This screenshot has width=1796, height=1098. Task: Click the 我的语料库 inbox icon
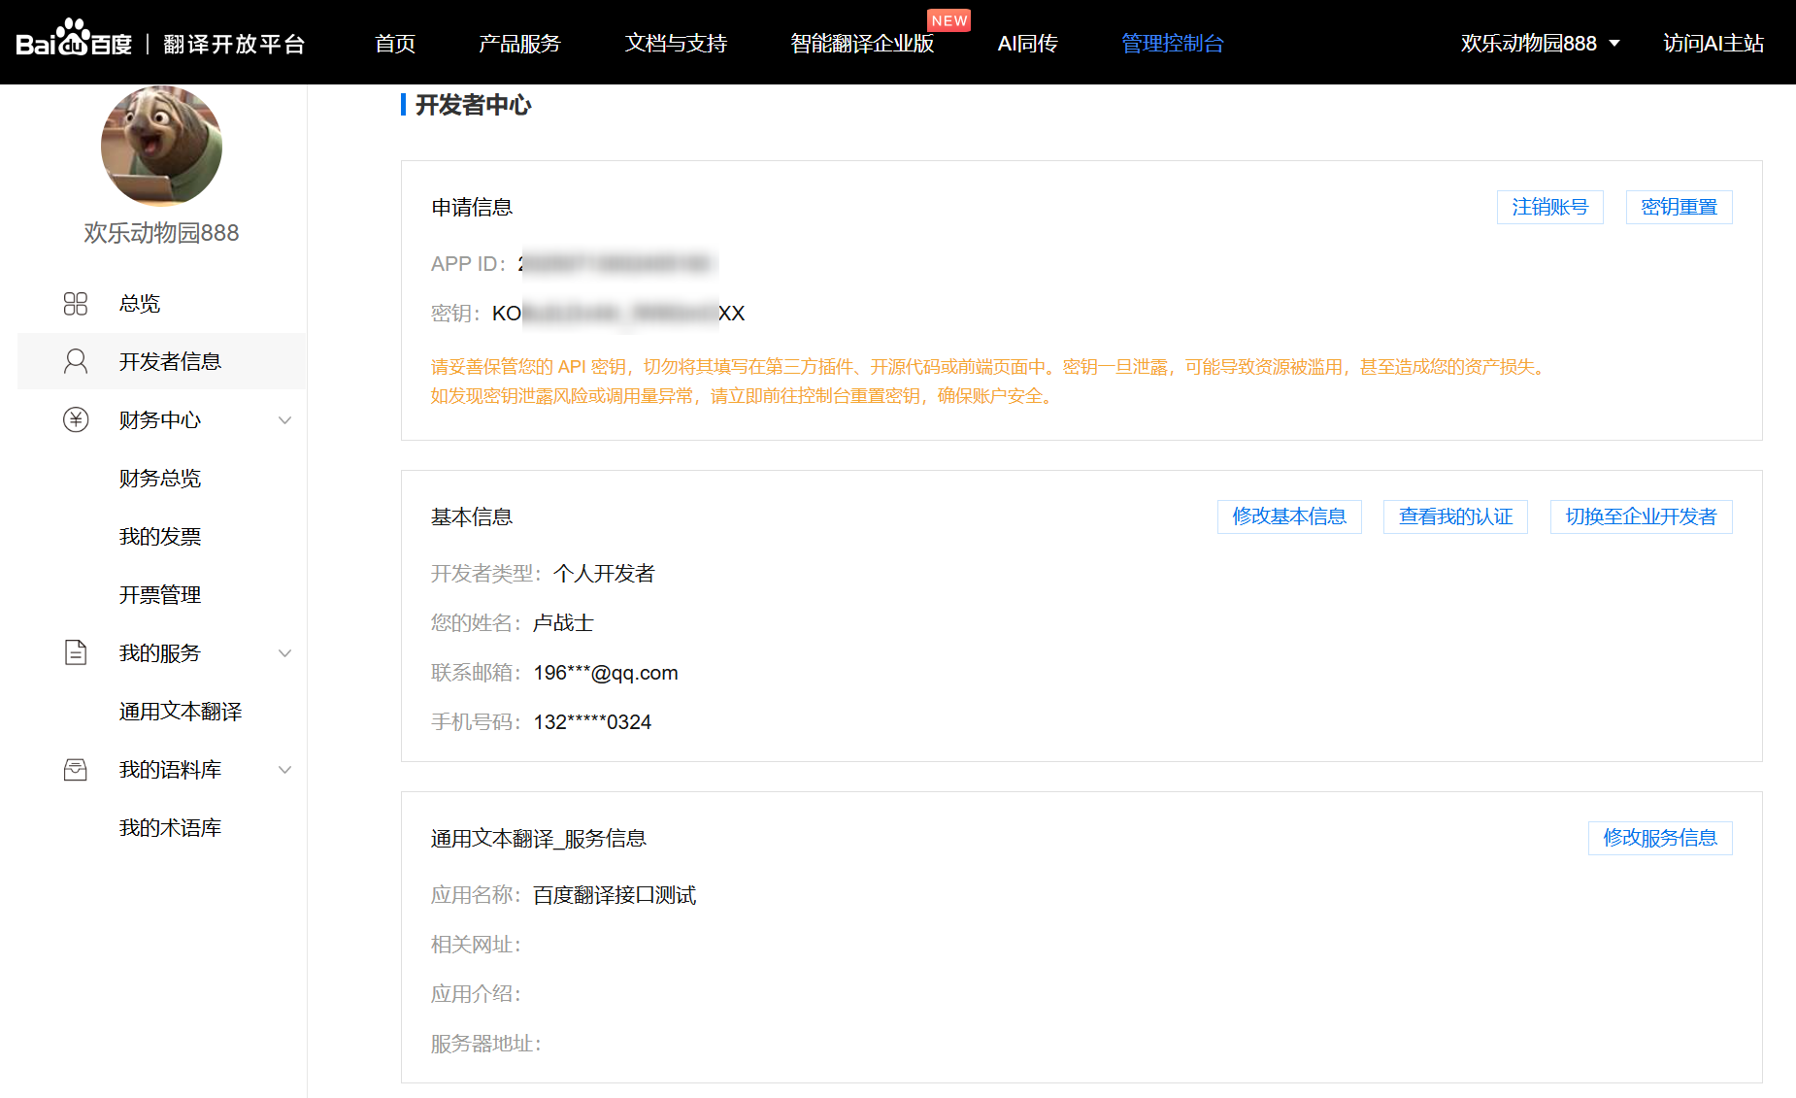[76, 770]
